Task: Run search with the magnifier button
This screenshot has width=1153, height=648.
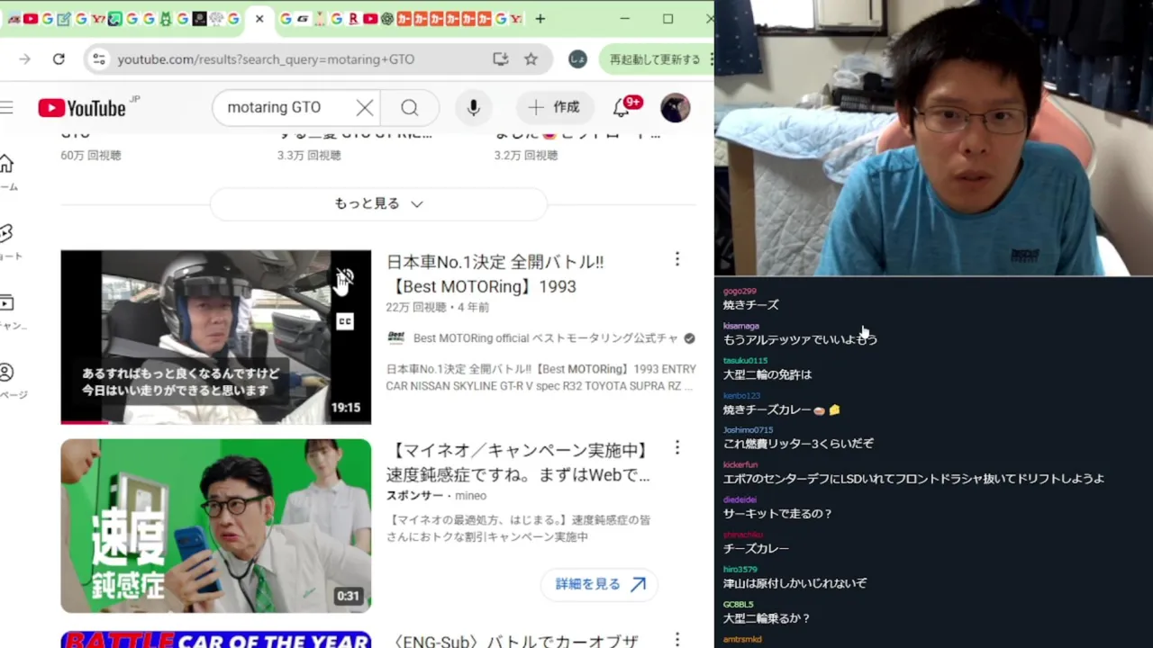Action: (410, 108)
